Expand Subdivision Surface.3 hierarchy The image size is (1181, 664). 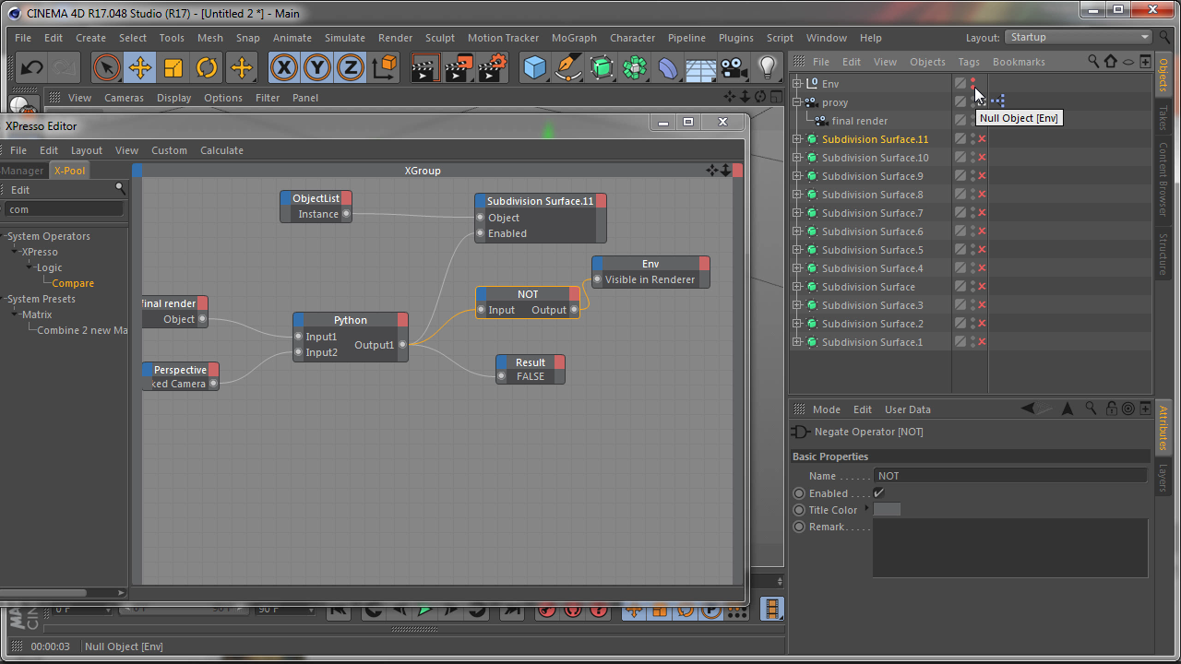pyautogui.click(x=797, y=305)
